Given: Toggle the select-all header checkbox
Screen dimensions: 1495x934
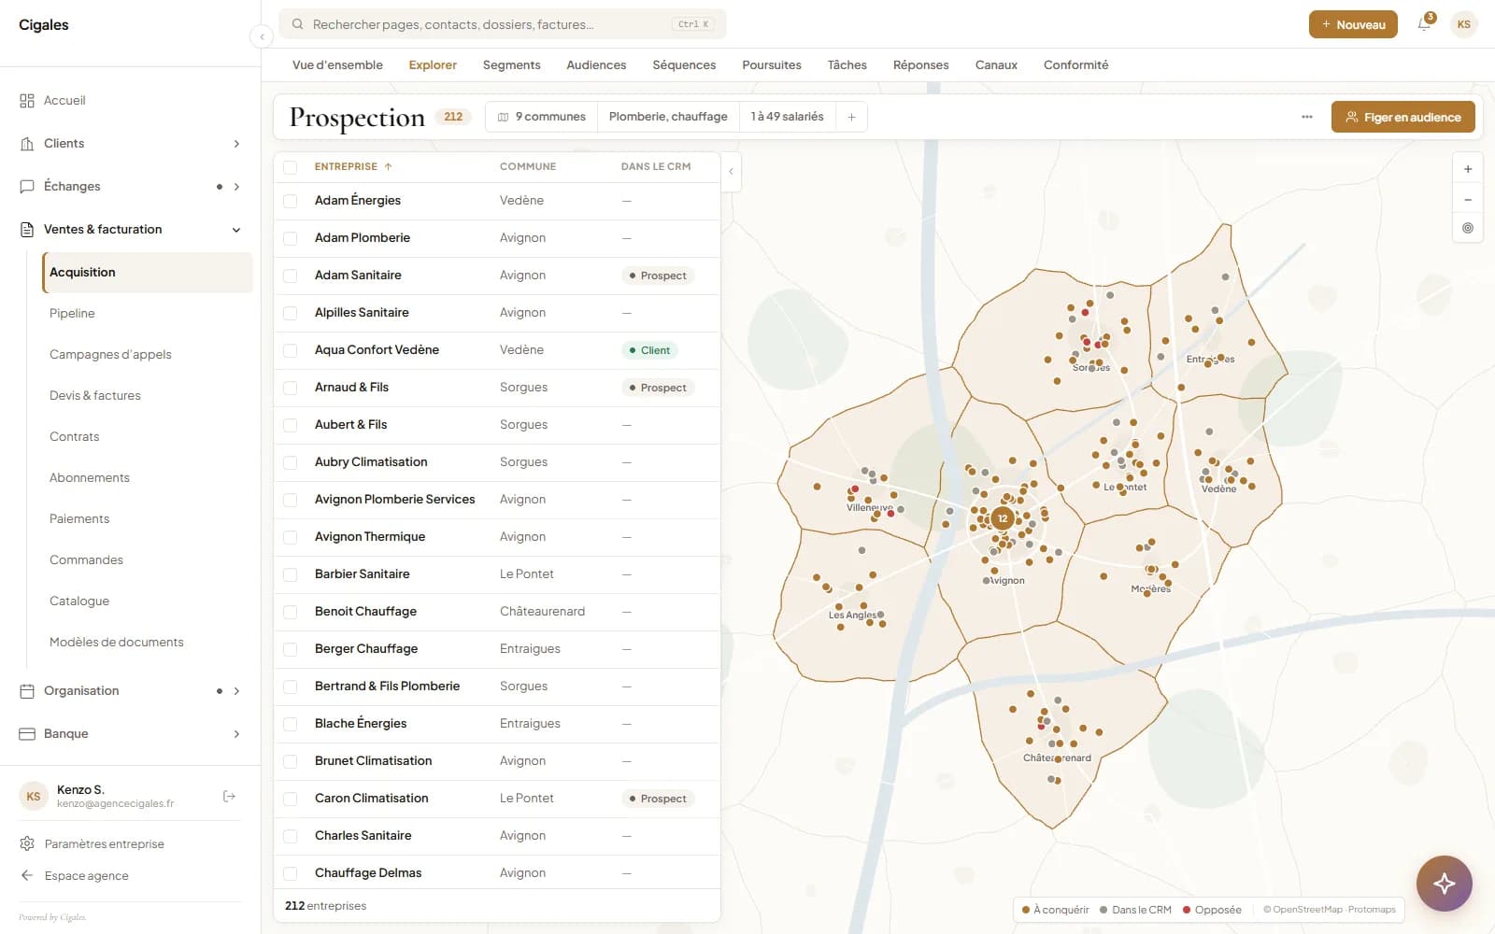Looking at the screenshot, I should click(x=291, y=167).
